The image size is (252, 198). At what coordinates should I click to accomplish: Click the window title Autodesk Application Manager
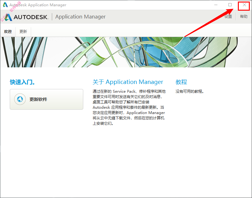pos(38,5)
